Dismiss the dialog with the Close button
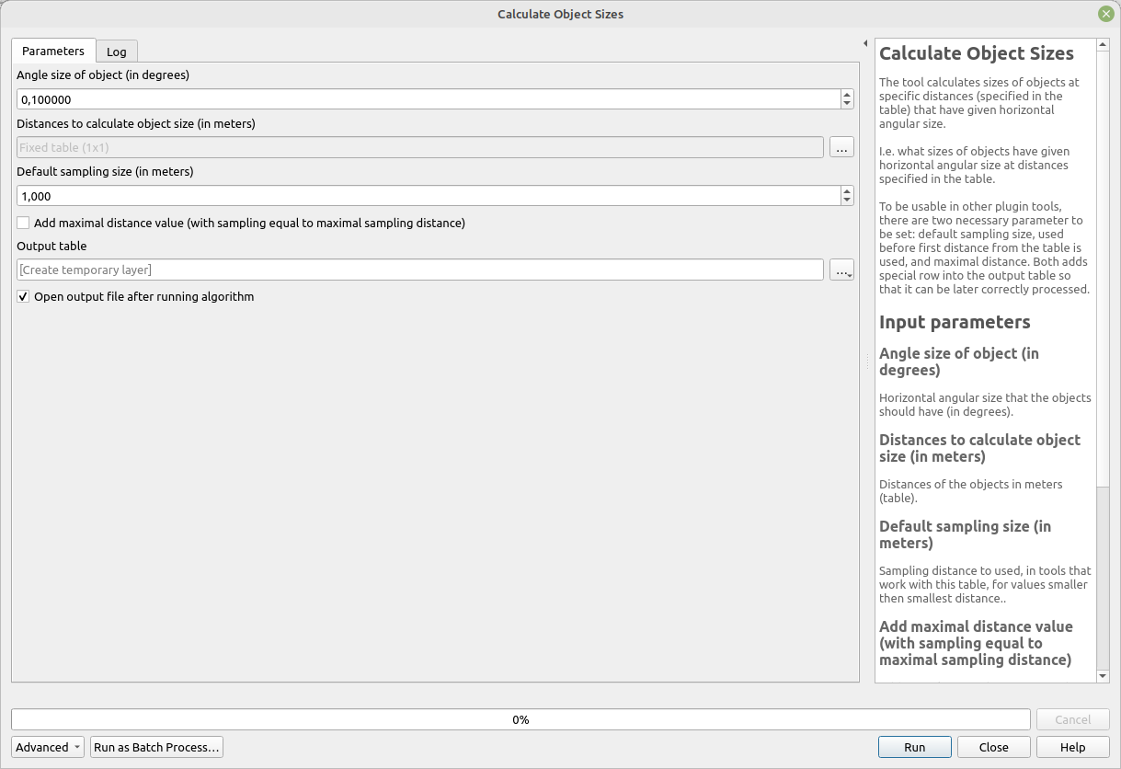This screenshot has height=769, width=1121. pyautogui.click(x=993, y=747)
